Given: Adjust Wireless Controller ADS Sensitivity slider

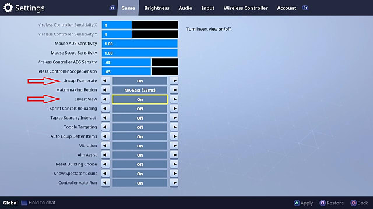Looking at the screenshot, I should coord(140,62).
